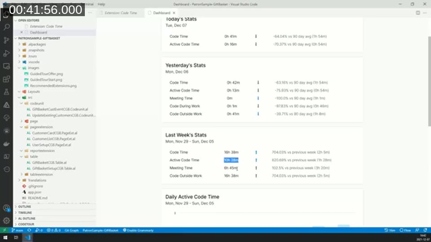Open CustomerCardCGB.PageExt.al file
Viewport: 431px width, 242px height.
pos(54,133)
